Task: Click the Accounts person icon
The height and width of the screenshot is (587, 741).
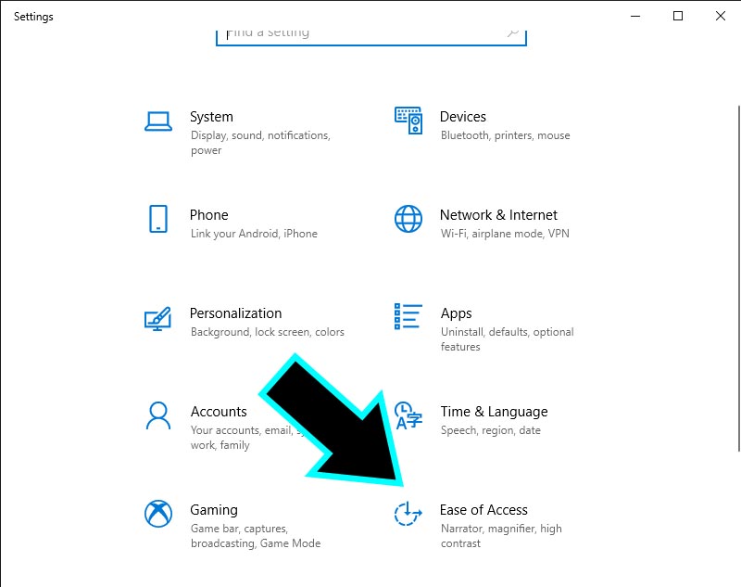Action: click(158, 415)
